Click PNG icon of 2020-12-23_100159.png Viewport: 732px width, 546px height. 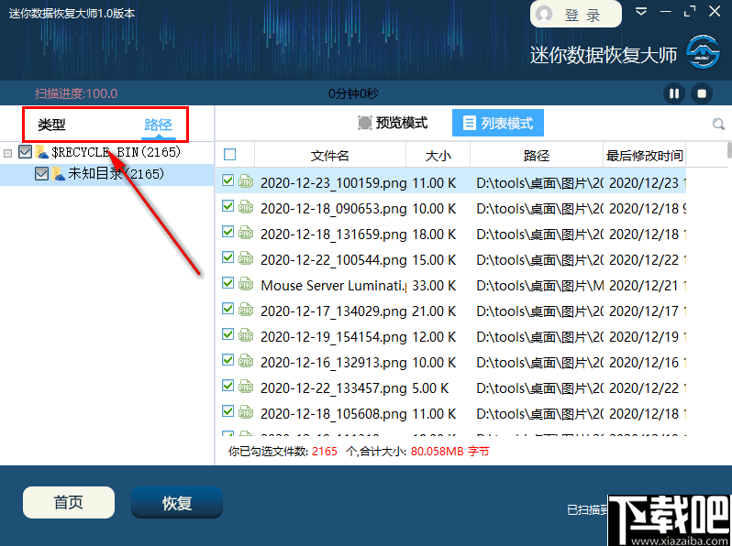tap(246, 180)
